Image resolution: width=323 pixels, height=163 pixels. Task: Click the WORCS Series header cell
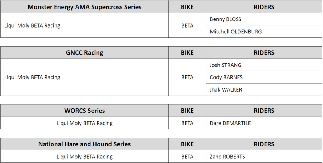[x=84, y=111]
